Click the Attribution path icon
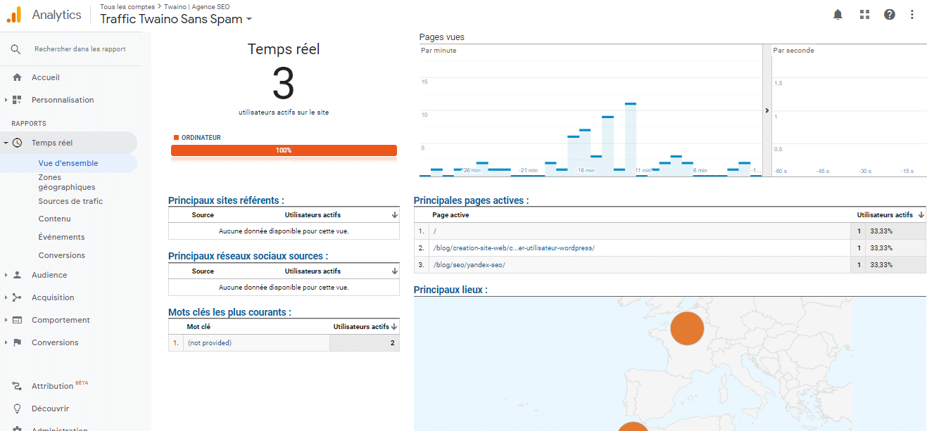 tap(17, 386)
